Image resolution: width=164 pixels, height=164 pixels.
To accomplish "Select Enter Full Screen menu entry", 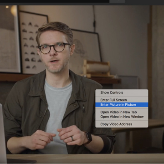I will click(x=122, y=100).
